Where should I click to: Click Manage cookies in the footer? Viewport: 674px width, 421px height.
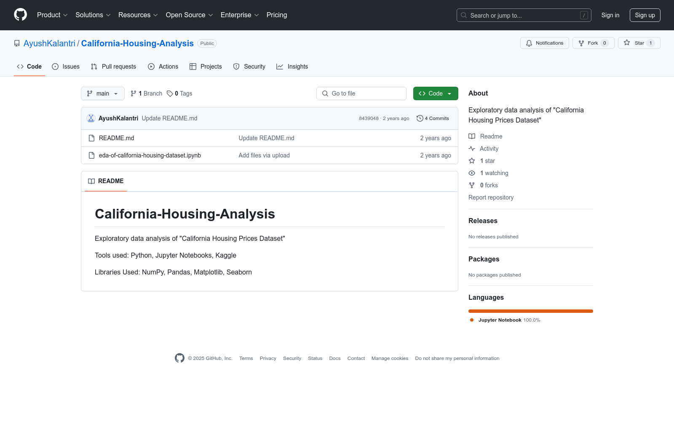390,358
